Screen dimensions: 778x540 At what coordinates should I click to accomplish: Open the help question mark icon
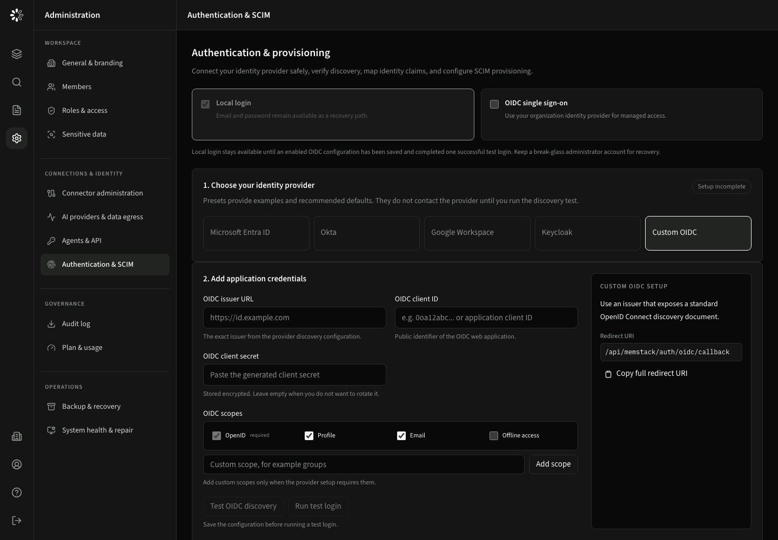pos(17,492)
